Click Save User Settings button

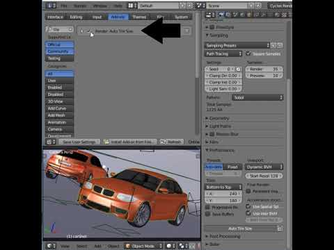[79, 142]
